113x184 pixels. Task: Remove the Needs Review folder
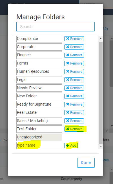coord(74,88)
